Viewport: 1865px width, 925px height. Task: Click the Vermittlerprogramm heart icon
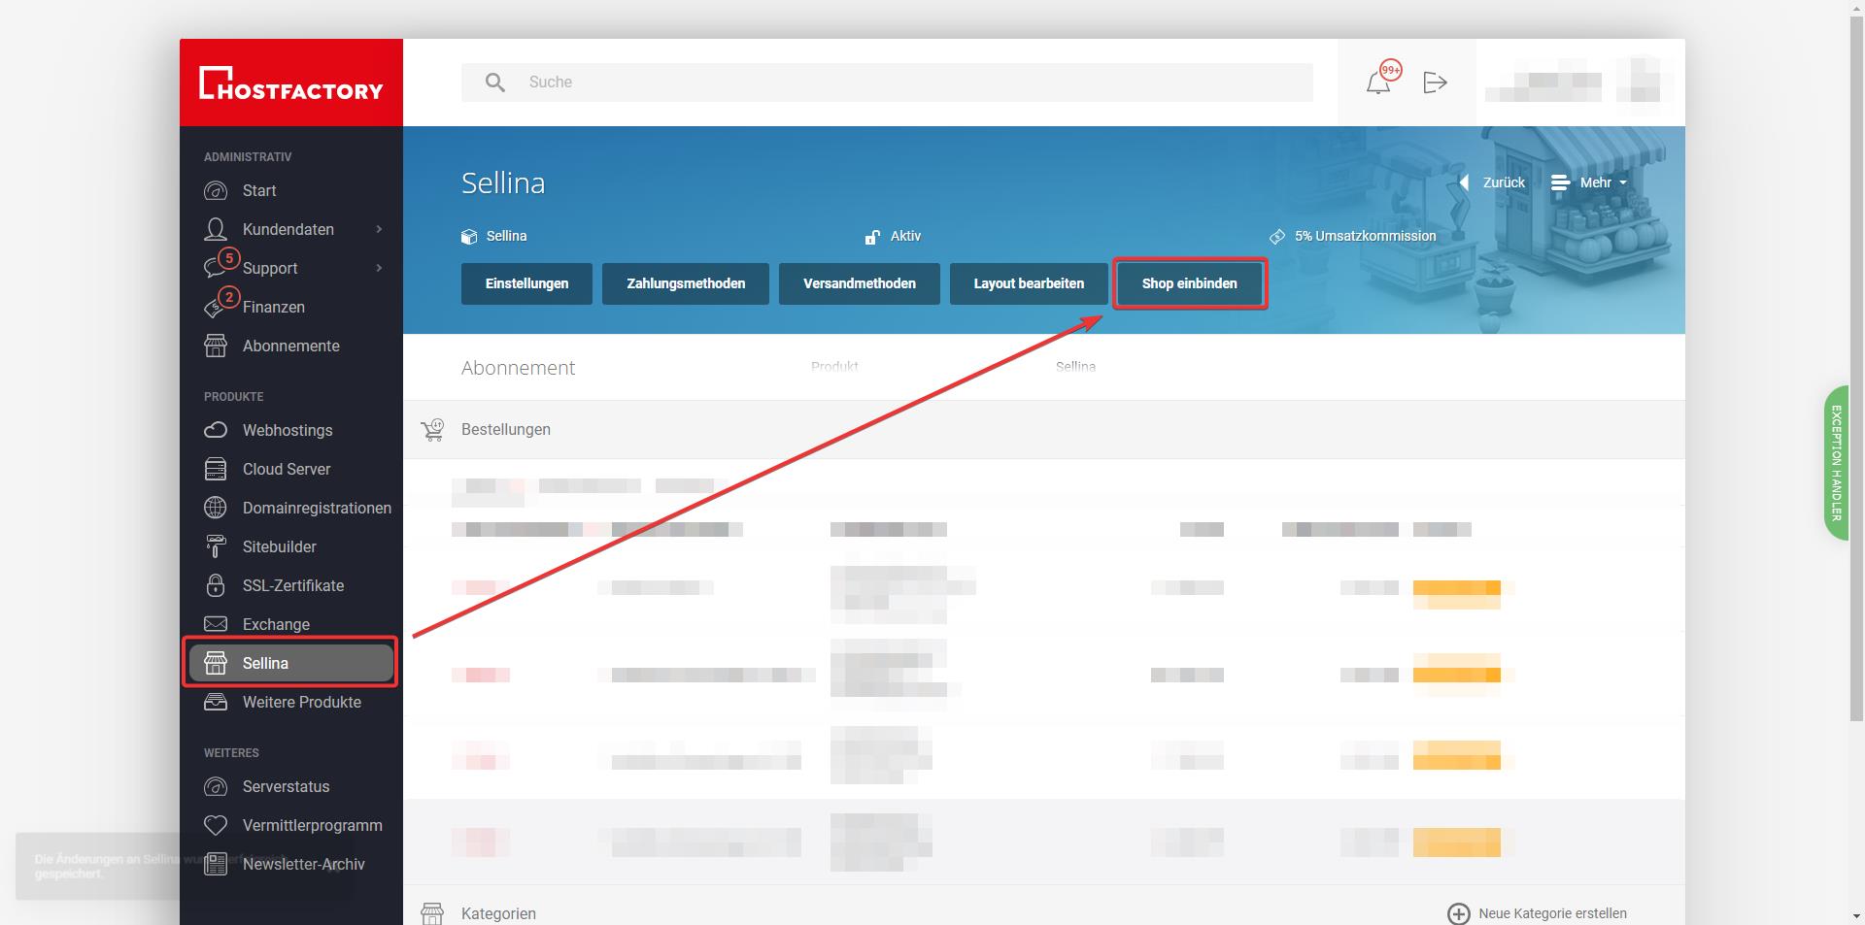coord(216,825)
